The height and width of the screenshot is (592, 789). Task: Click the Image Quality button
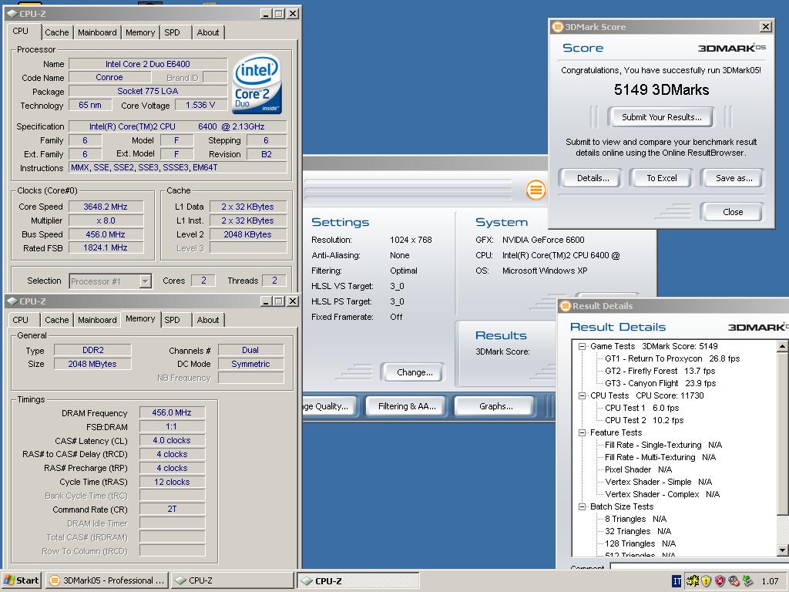click(x=330, y=406)
